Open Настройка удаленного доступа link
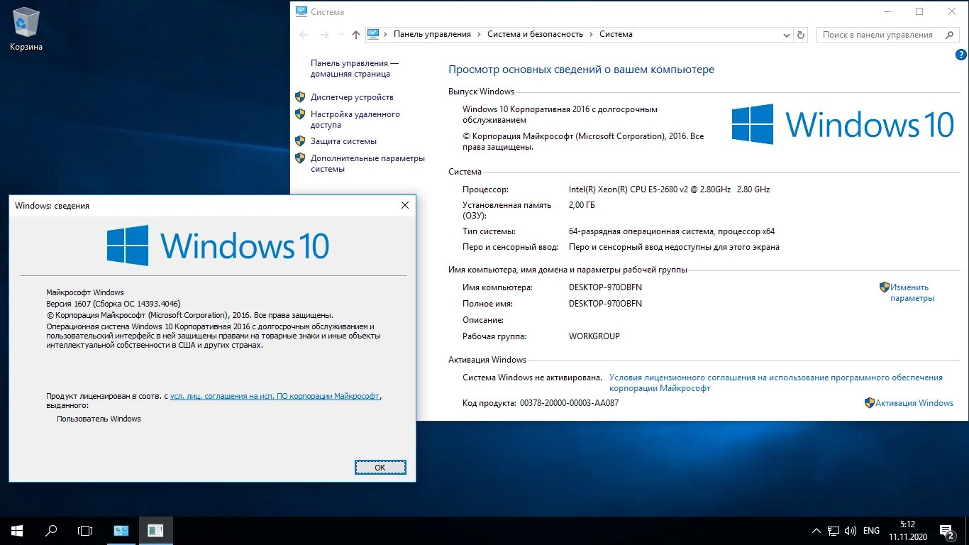The image size is (969, 545). point(355,119)
